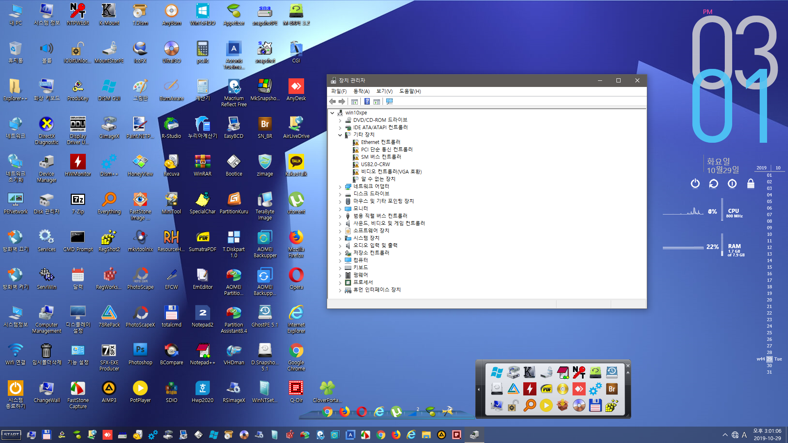Select day 29 in calendar widget
This screenshot has width=788, height=443.
point(769,359)
